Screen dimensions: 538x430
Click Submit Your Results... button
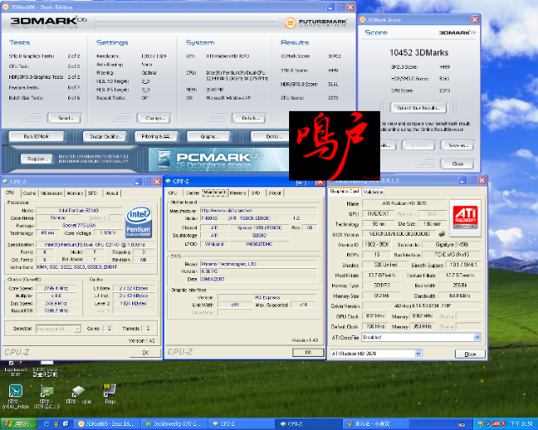click(419, 107)
